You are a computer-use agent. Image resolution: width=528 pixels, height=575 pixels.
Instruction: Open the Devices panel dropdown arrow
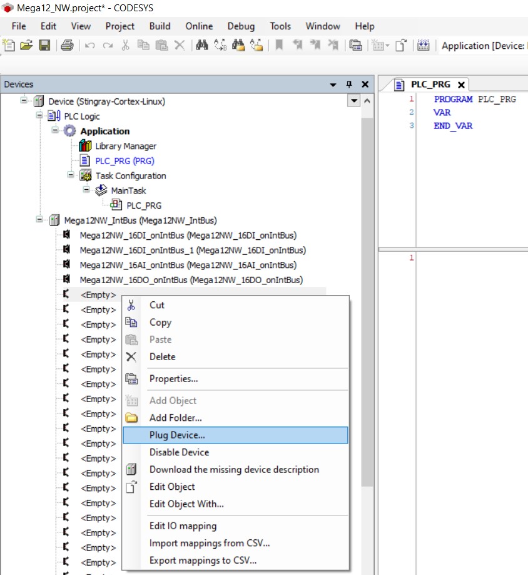[x=333, y=85]
